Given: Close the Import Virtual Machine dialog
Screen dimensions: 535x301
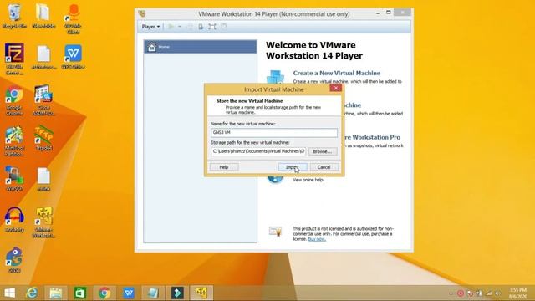Looking at the screenshot, I should click(x=336, y=88).
